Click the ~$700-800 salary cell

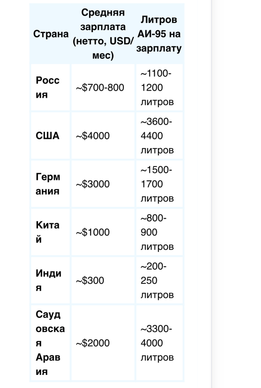[x=100, y=88]
